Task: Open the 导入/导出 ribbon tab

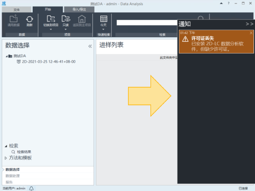Action: [79, 9]
